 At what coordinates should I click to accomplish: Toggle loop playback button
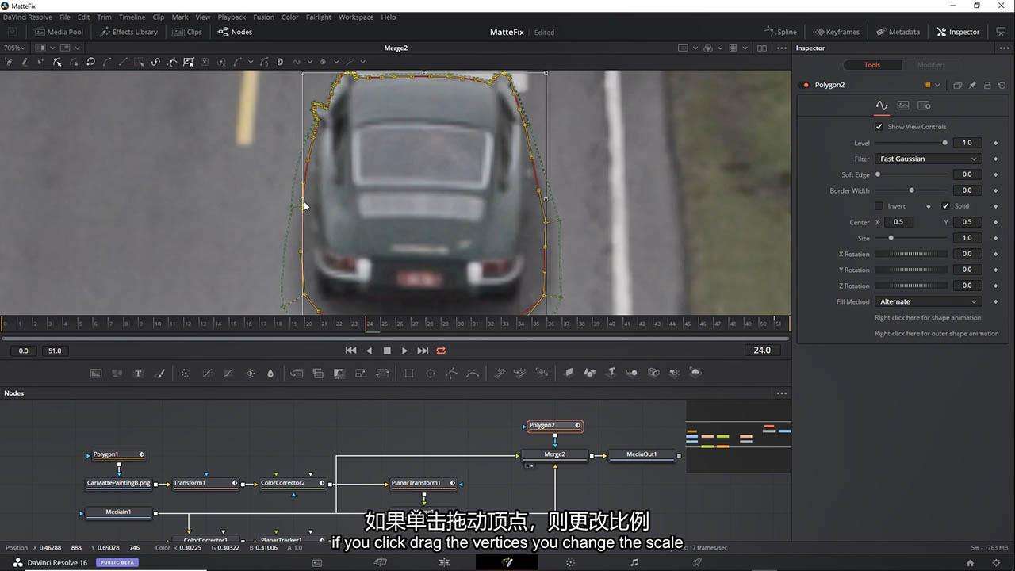(x=441, y=351)
